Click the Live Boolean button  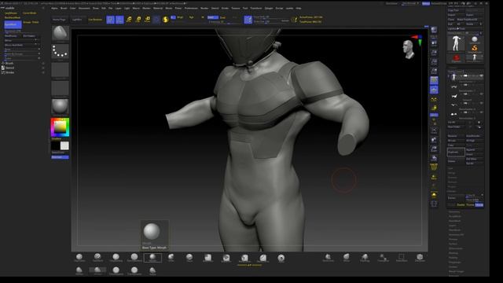(x=95, y=20)
